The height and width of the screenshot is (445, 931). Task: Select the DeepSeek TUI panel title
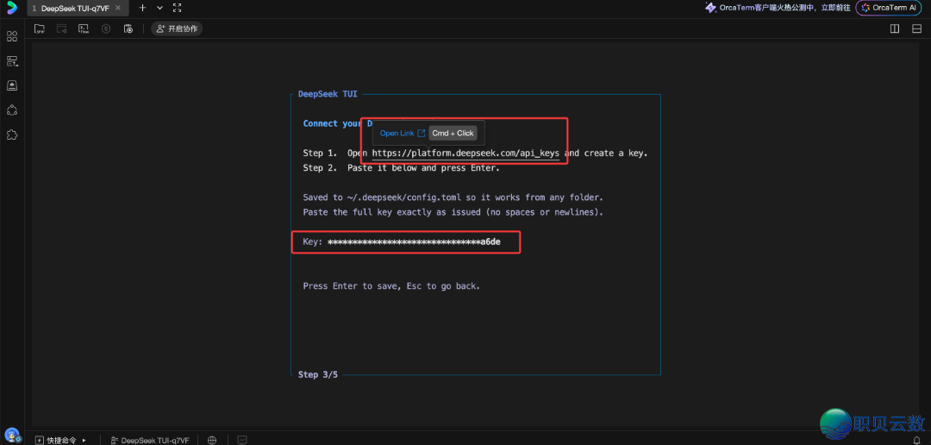tap(328, 94)
